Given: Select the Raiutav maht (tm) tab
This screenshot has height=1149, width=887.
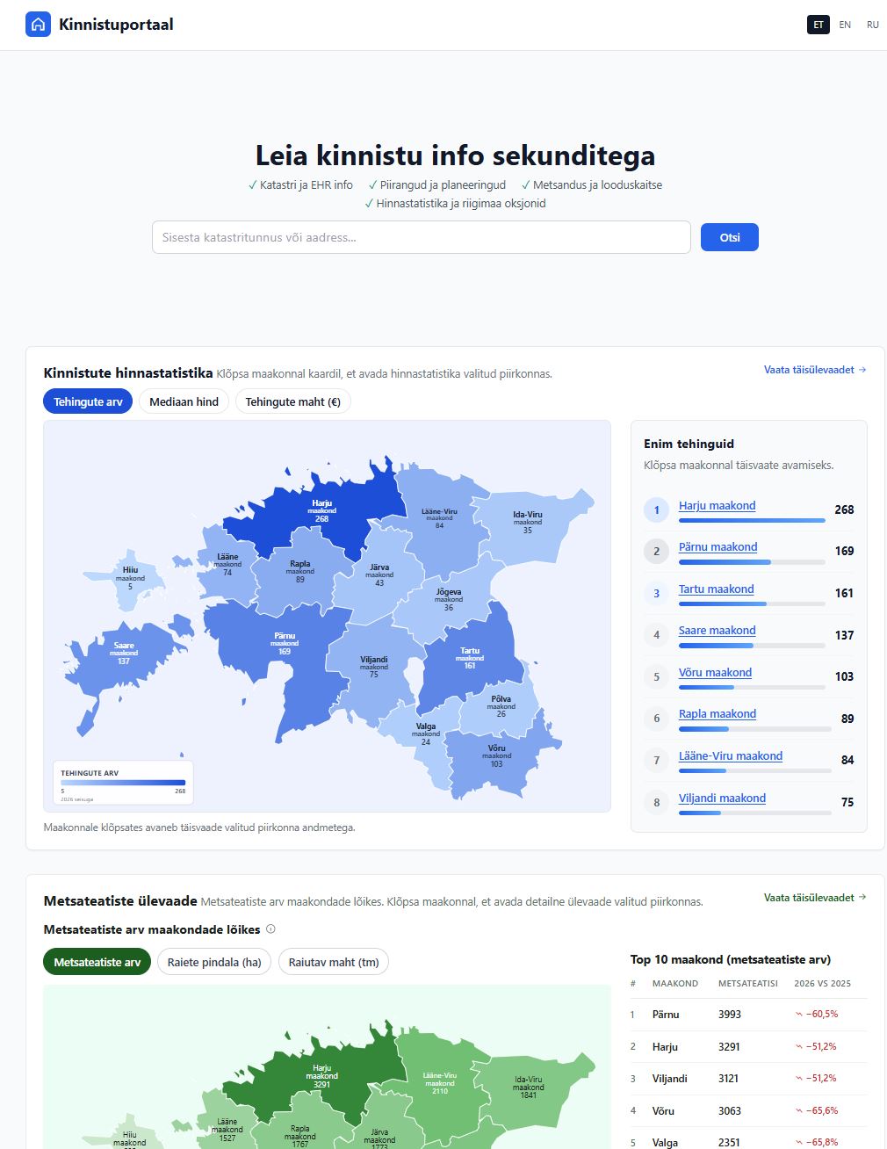Looking at the screenshot, I should click(x=334, y=962).
